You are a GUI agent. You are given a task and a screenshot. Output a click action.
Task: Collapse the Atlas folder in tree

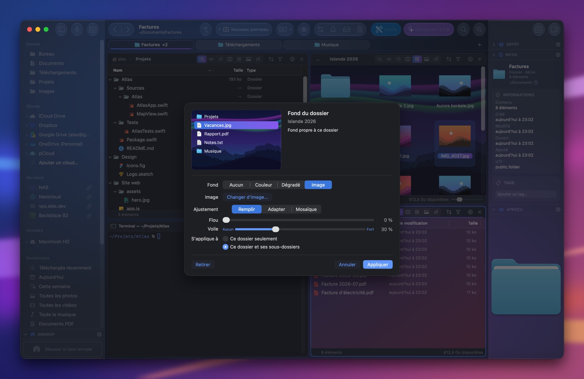click(x=110, y=79)
